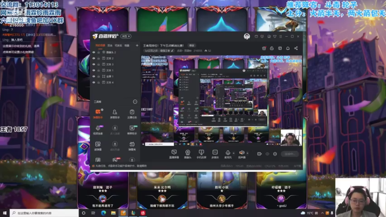Open the Windows Start menu
Viewport: 386px width, 217px height.
click(5, 213)
